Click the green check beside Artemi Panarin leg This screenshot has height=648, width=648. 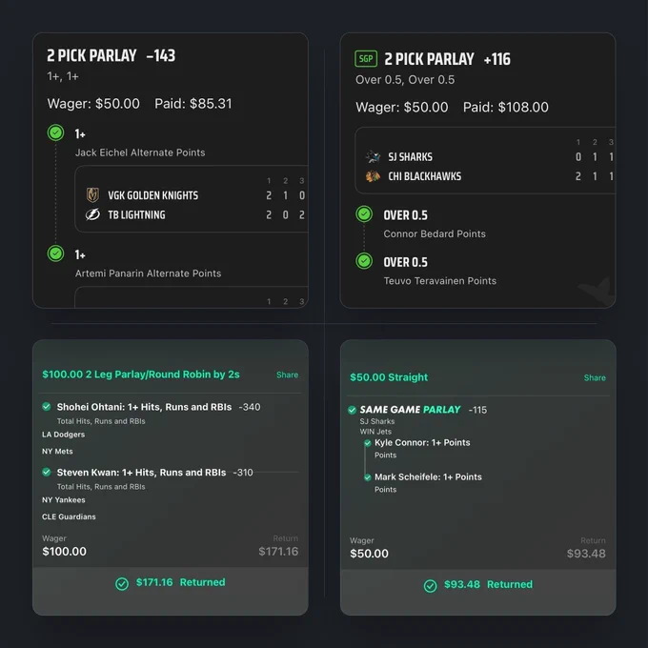coord(56,253)
